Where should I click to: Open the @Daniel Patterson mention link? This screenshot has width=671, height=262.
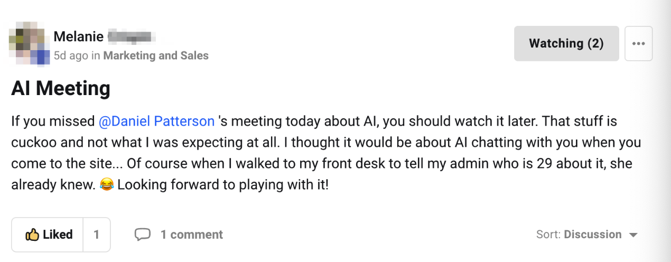click(156, 121)
